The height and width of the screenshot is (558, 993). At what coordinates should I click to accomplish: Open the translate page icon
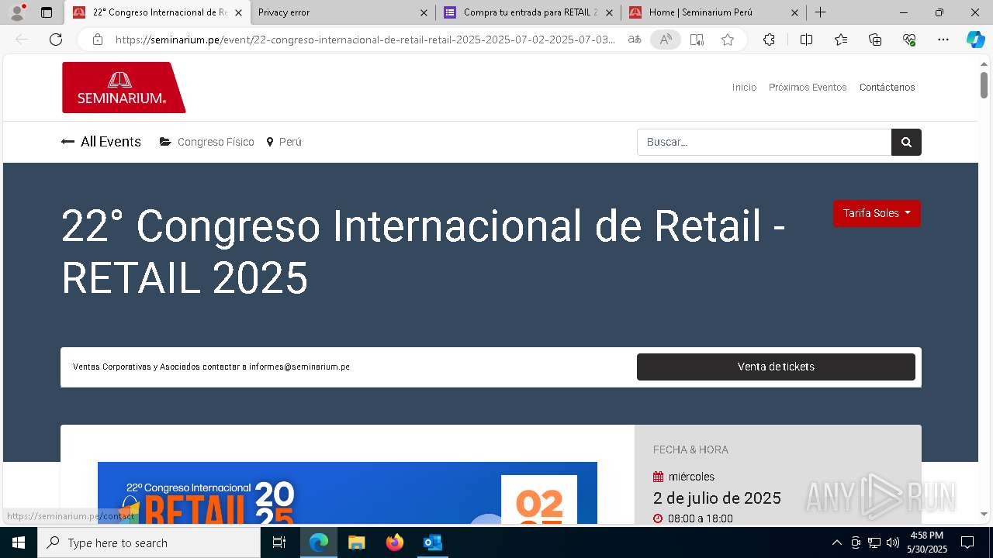click(635, 40)
